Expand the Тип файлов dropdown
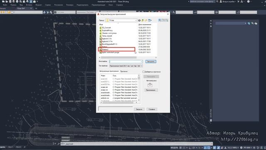This screenshot has width=266, height=150. [141, 66]
